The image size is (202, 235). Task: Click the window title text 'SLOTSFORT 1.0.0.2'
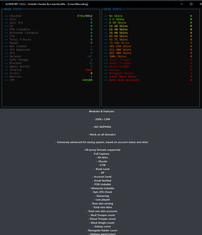click(x=16, y=4)
